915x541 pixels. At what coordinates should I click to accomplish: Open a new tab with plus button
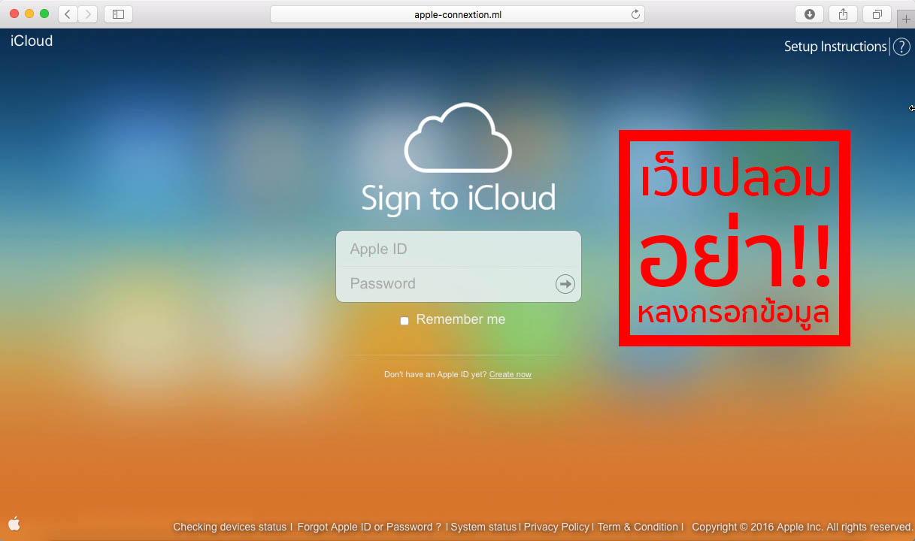pos(906,20)
